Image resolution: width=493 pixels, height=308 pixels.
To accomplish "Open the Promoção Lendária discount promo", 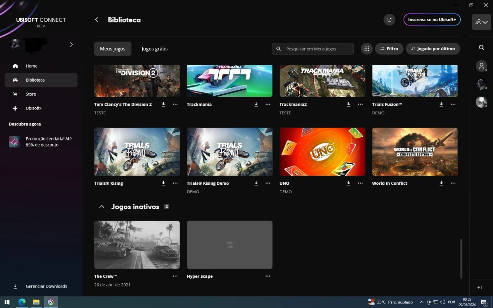I will (41, 142).
